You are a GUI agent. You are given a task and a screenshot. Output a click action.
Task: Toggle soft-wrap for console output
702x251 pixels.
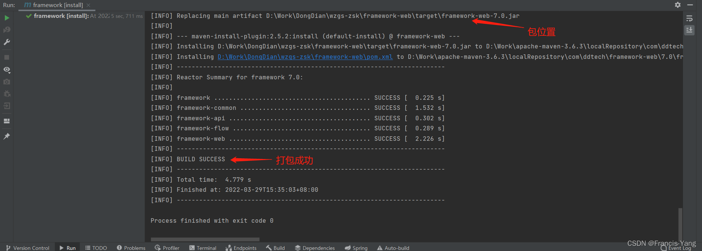[689, 19]
